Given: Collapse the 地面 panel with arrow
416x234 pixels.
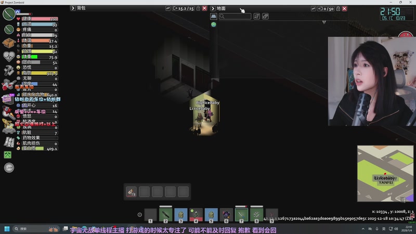Looking at the screenshot, I should pos(213,9).
